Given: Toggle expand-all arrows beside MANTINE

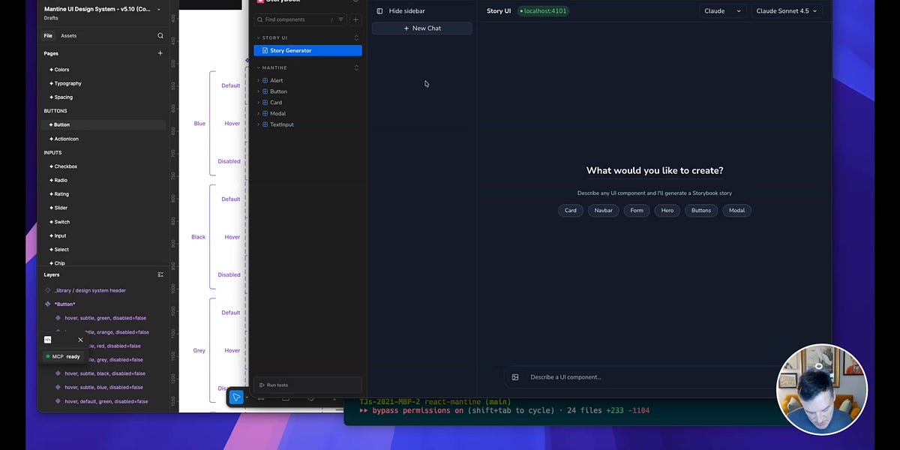Looking at the screenshot, I should [x=356, y=67].
